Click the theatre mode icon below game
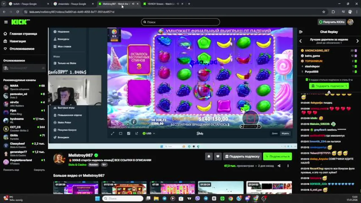The image size is (361, 203). (x=121, y=133)
